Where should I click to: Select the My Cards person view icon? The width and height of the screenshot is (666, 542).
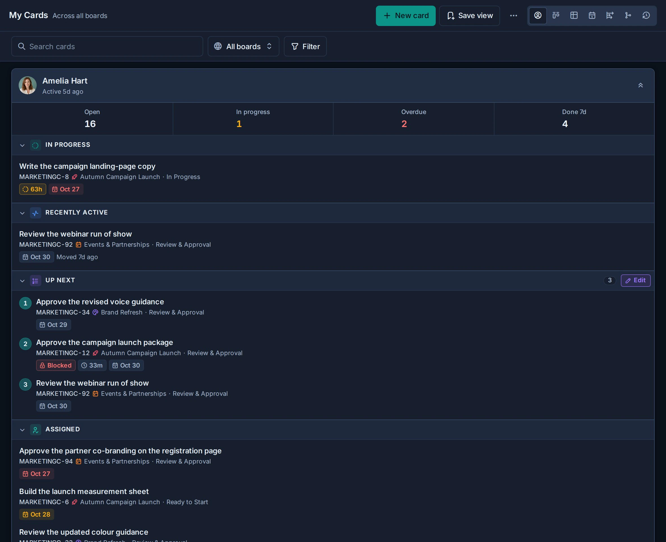click(538, 16)
